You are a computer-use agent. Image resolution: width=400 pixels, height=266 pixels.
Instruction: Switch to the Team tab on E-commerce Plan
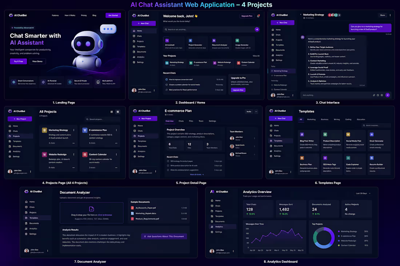tap(201, 121)
